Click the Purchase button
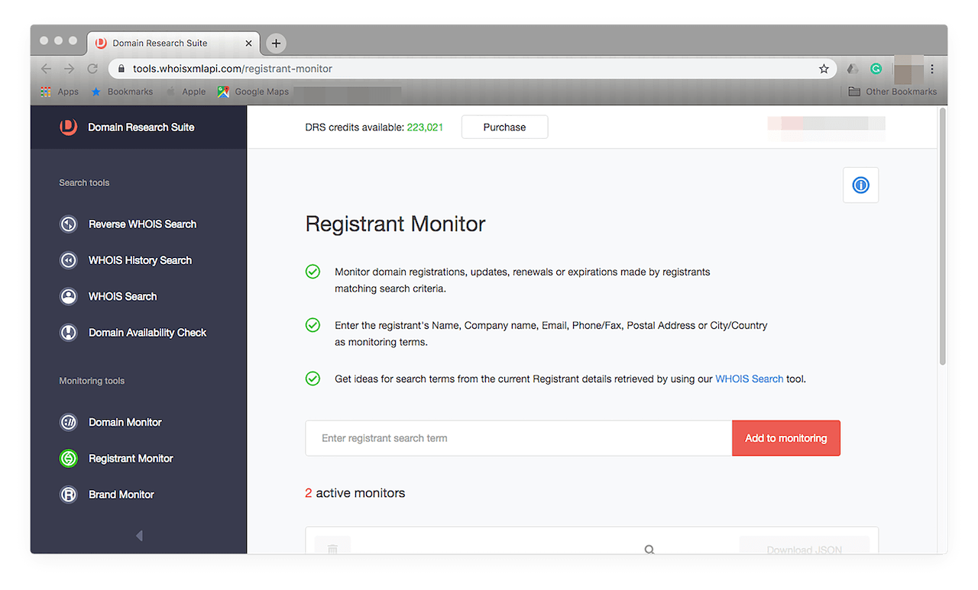978x590 pixels. click(504, 127)
